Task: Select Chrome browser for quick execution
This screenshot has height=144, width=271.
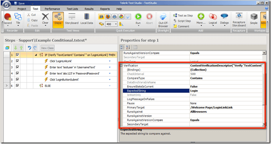Action: pyautogui.click(x=121, y=17)
